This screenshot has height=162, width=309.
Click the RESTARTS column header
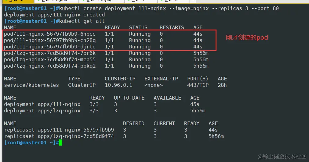coord(172,27)
